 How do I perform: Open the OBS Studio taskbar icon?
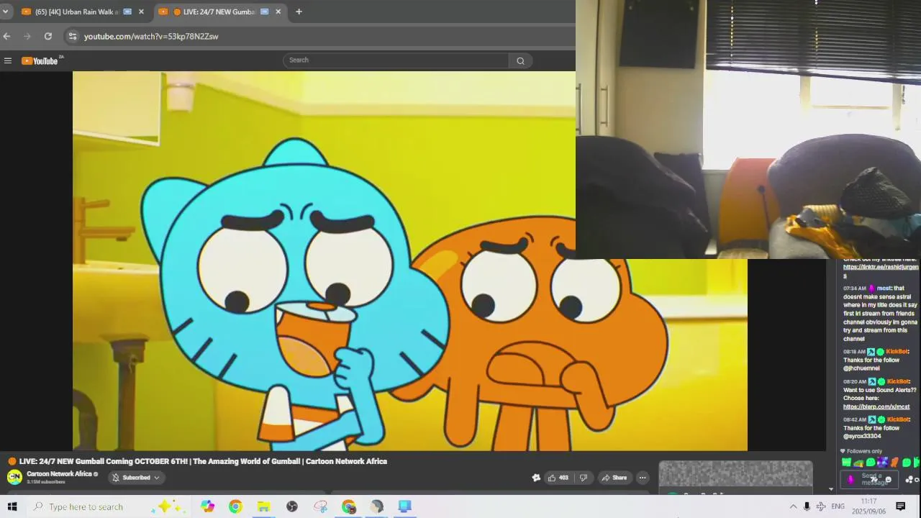292,506
